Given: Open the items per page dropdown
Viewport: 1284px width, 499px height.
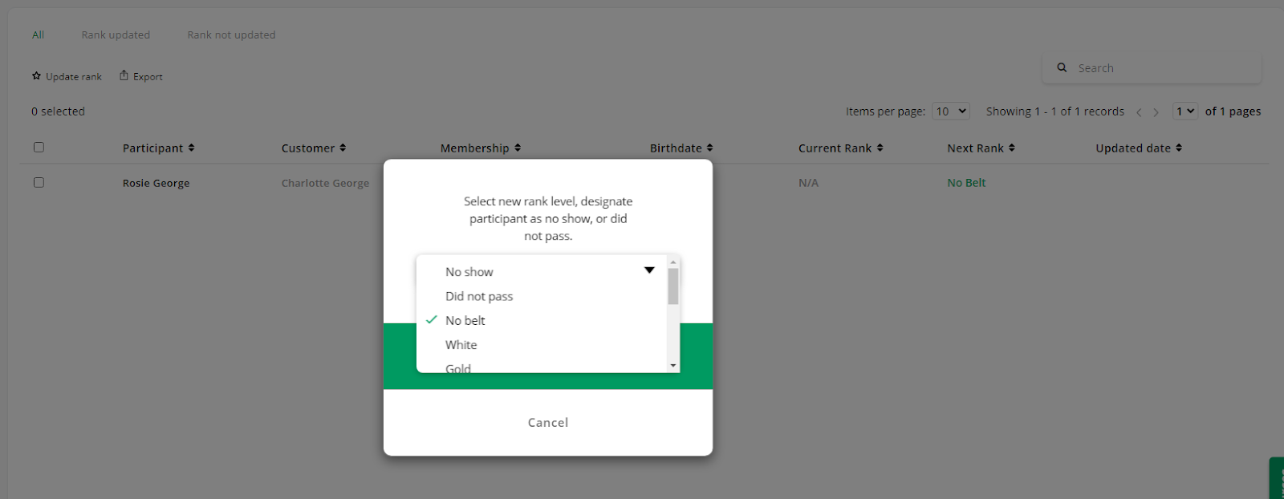Looking at the screenshot, I should point(951,112).
